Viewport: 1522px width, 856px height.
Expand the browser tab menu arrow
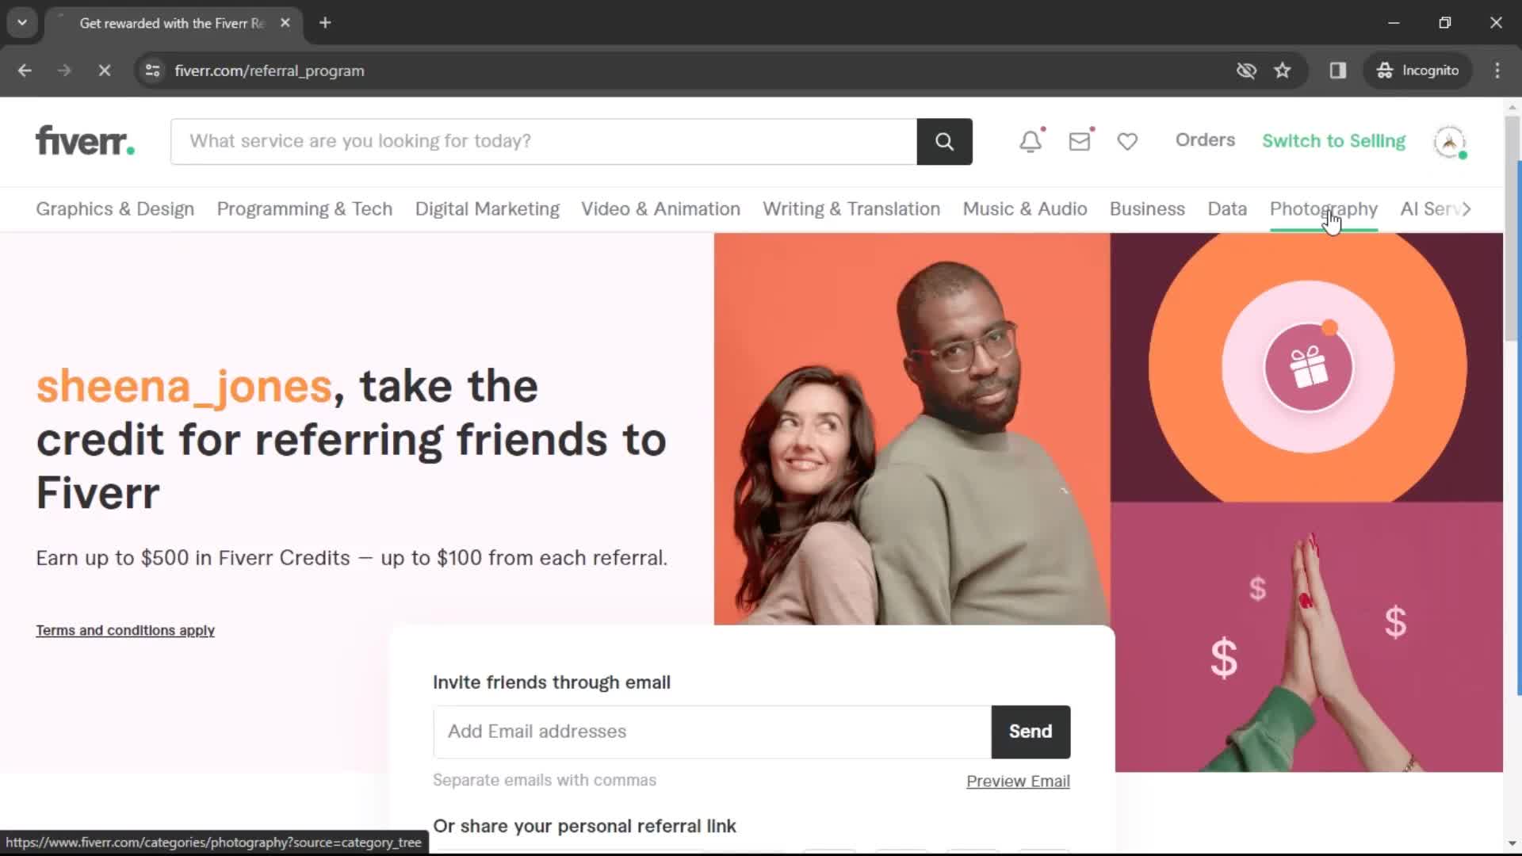click(22, 22)
